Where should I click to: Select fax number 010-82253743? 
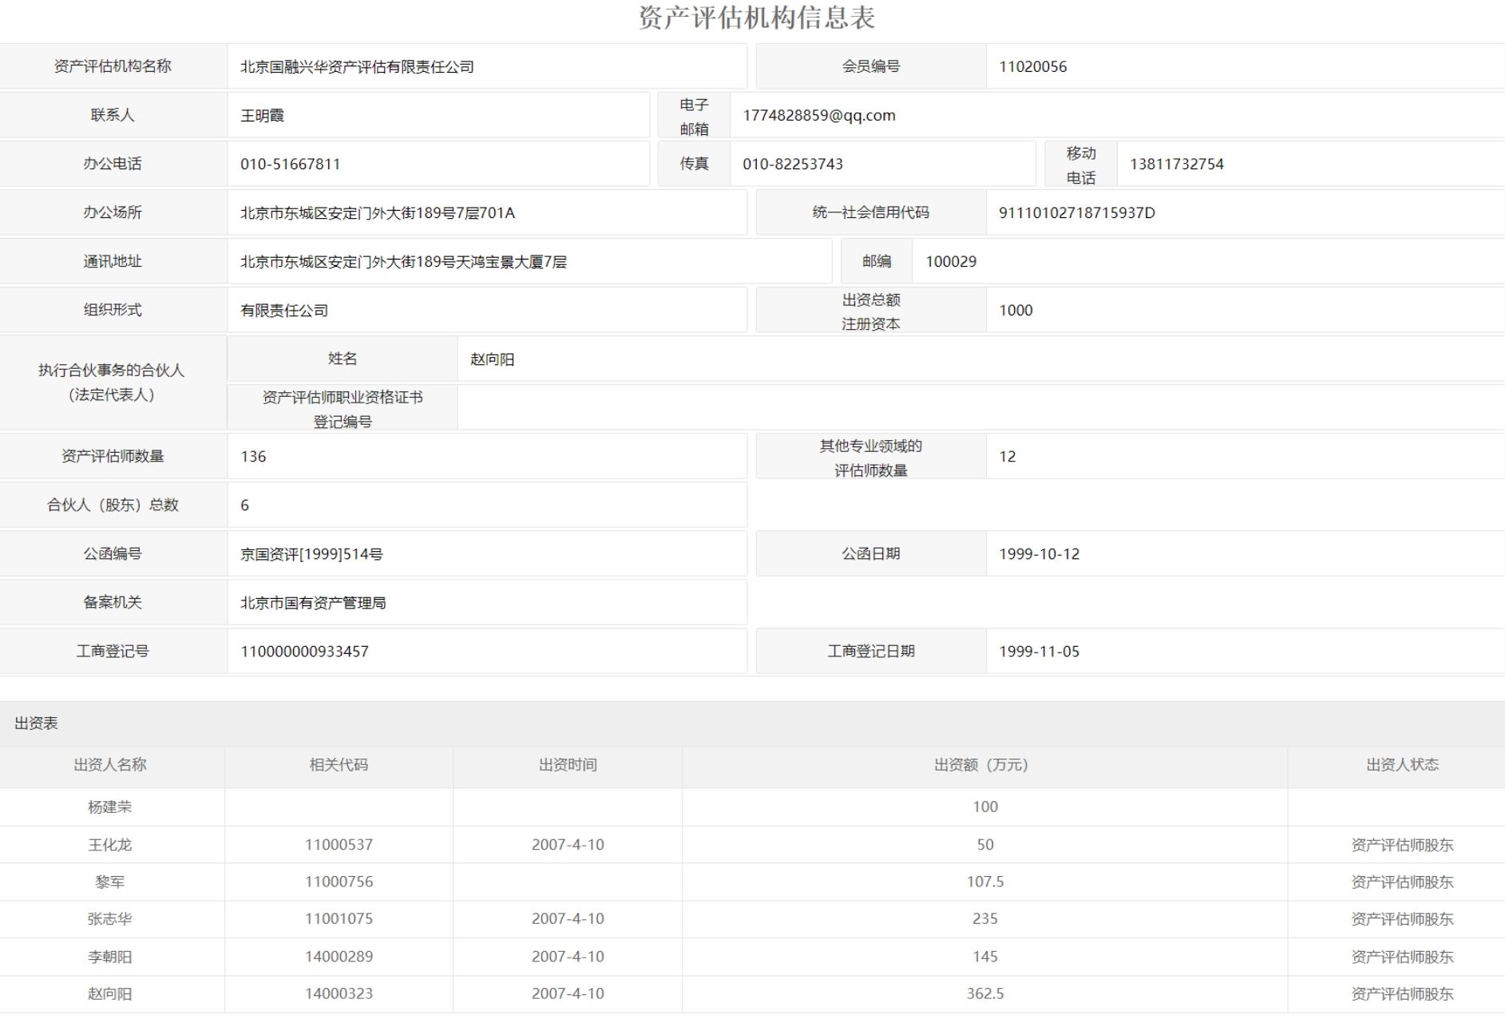click(792, 165)
